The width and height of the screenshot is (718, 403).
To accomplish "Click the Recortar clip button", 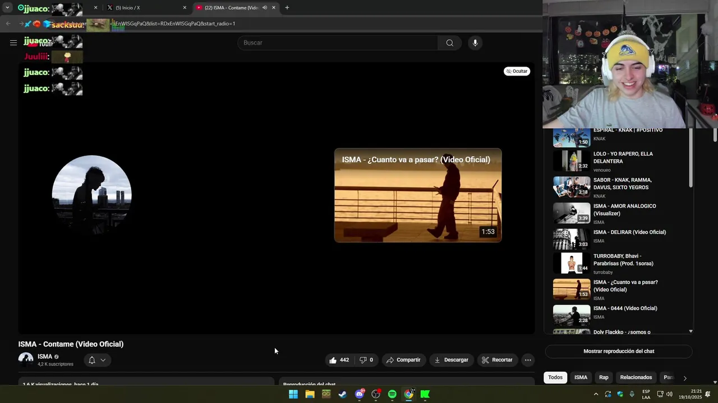I will click(497, 360).
